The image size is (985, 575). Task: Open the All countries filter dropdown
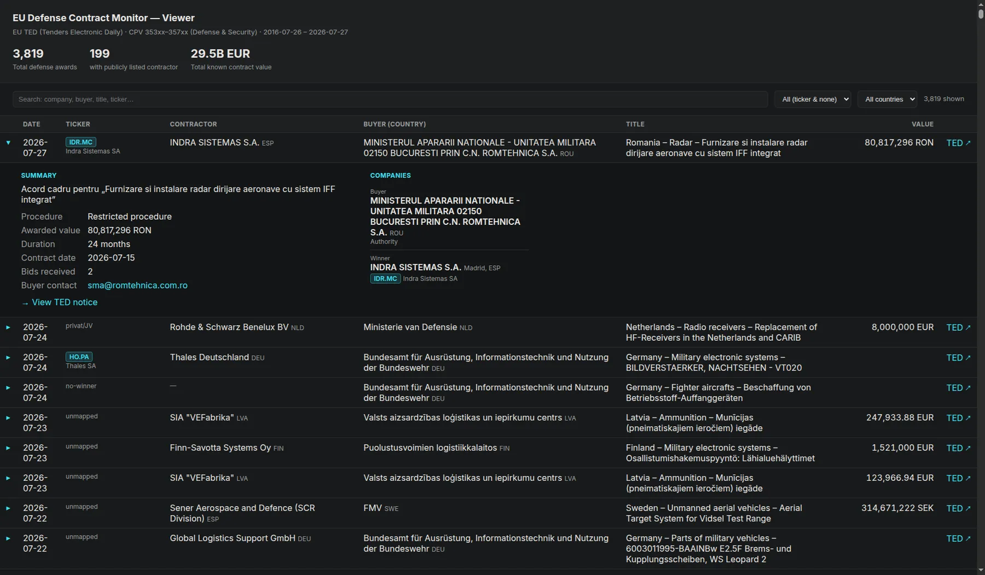(x=887, y=99)
